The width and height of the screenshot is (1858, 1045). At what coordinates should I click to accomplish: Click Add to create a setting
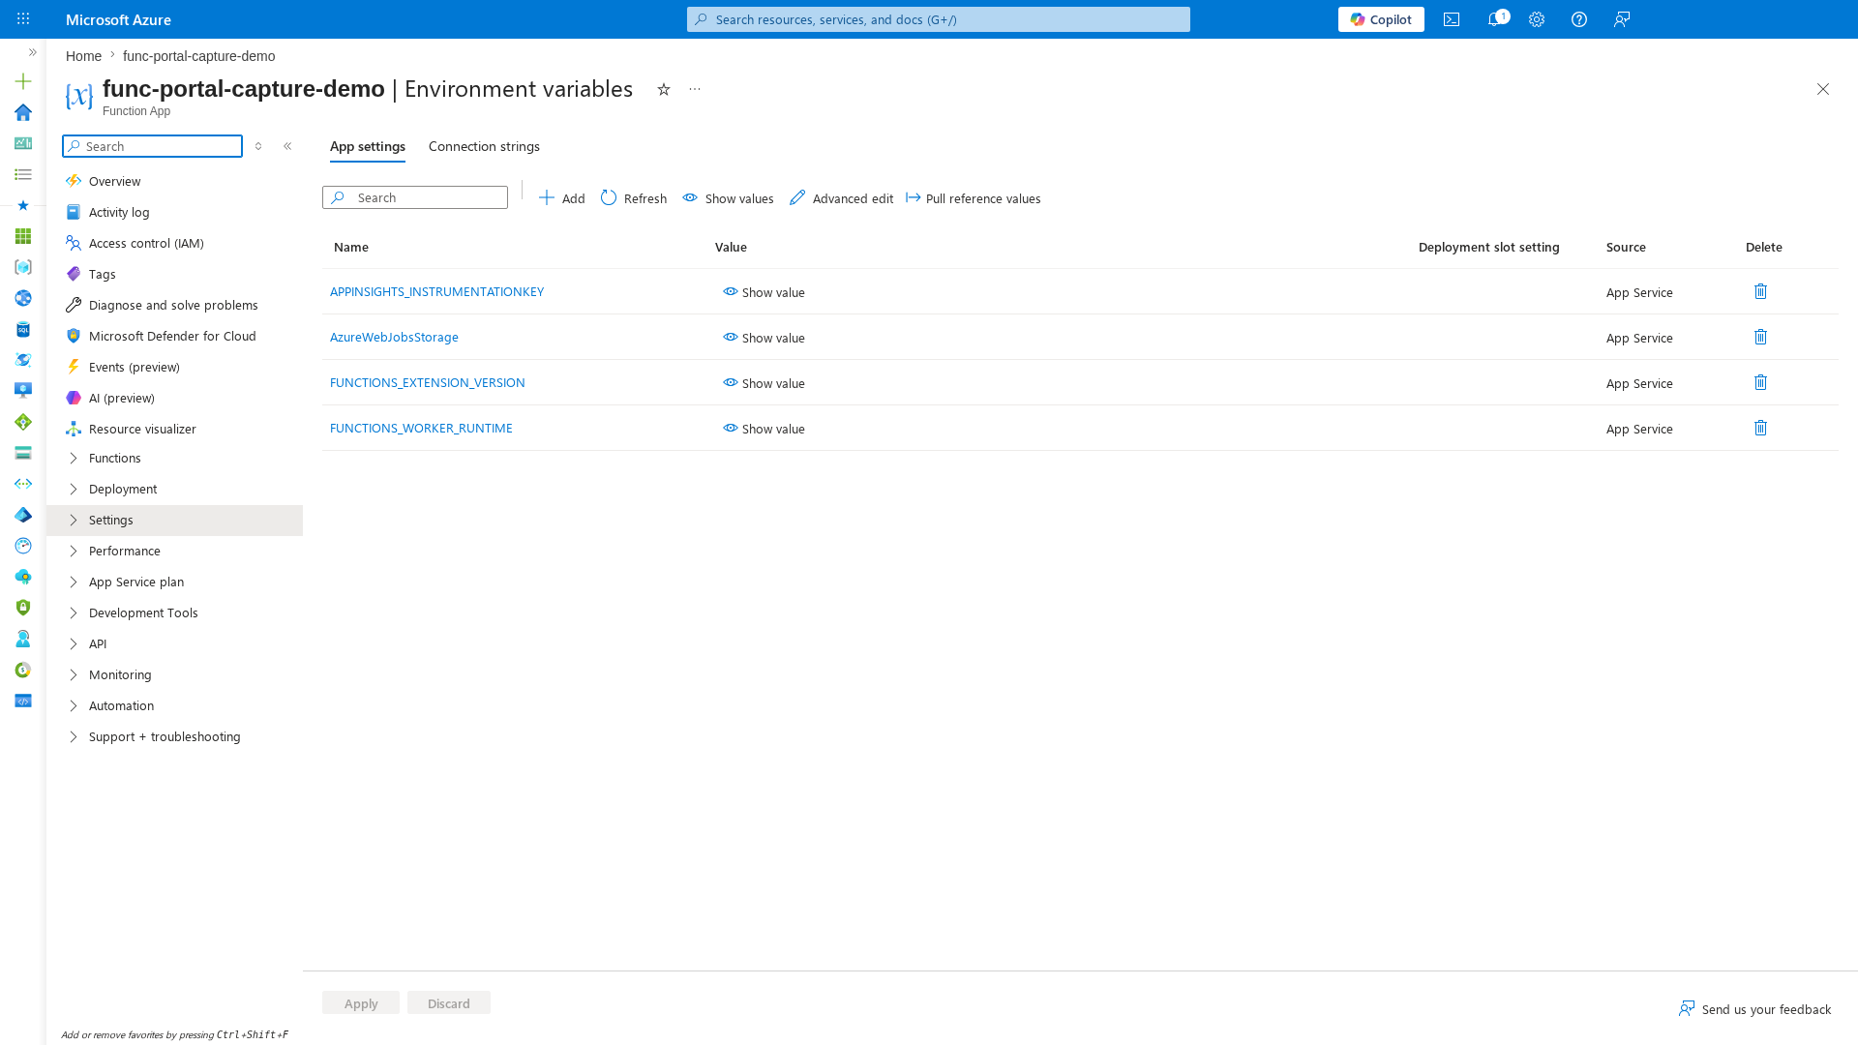(562, 198)
